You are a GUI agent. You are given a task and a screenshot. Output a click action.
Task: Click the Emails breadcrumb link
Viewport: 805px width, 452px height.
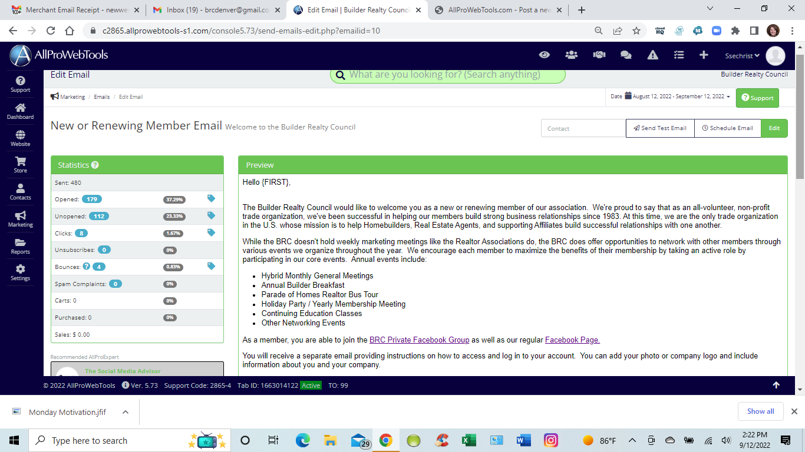102,97
